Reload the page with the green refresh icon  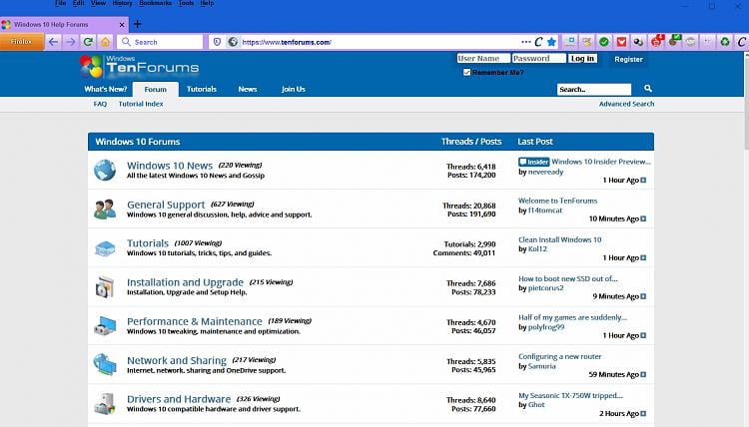pyautogui.click(x=88, y=42)
